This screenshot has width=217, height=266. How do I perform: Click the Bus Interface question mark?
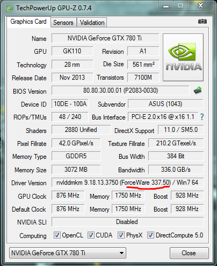[x=202, y=117]
